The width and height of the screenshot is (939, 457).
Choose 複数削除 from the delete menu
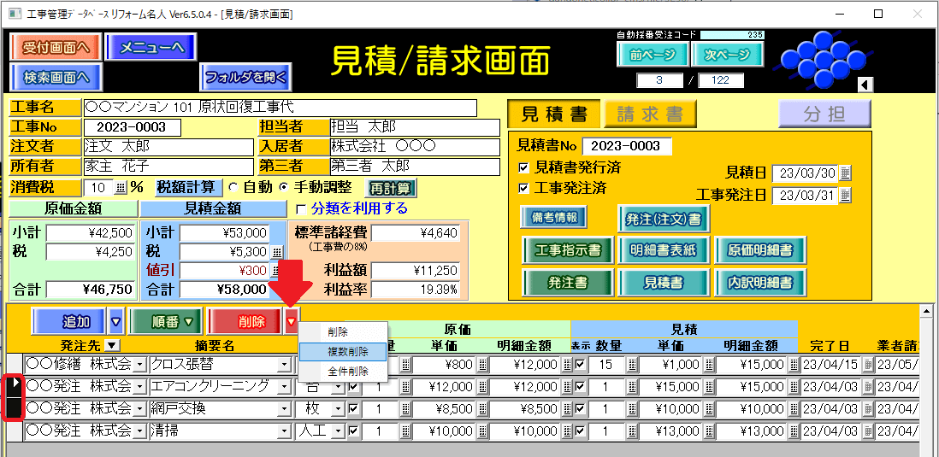coord(347,352)
